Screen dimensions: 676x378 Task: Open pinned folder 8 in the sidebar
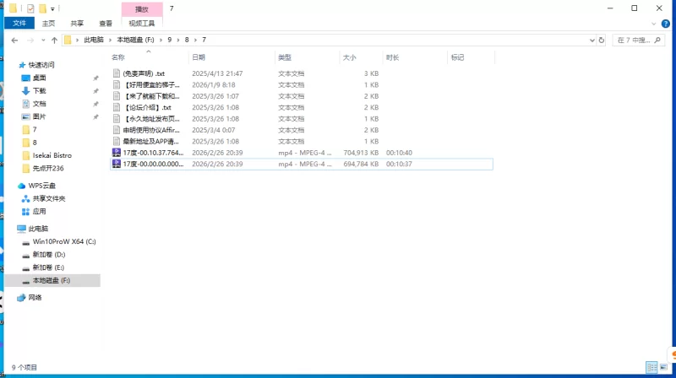pyautogui.click(x=35, y=143)
